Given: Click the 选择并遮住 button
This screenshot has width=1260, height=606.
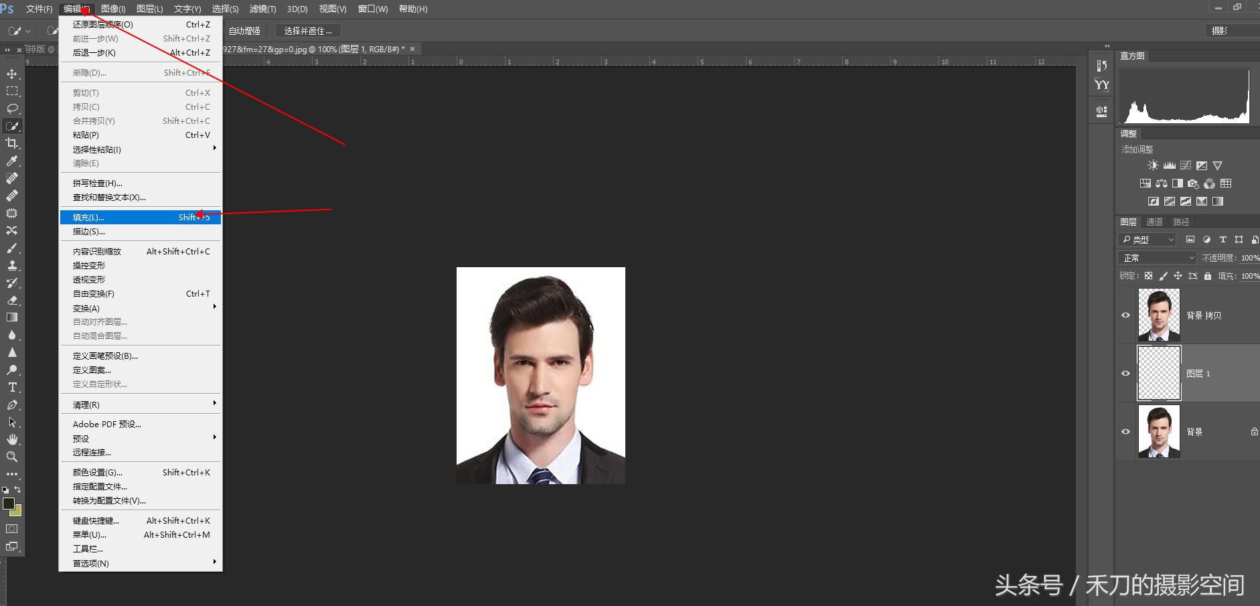Looking at the screenshot, I should point(307,31).
